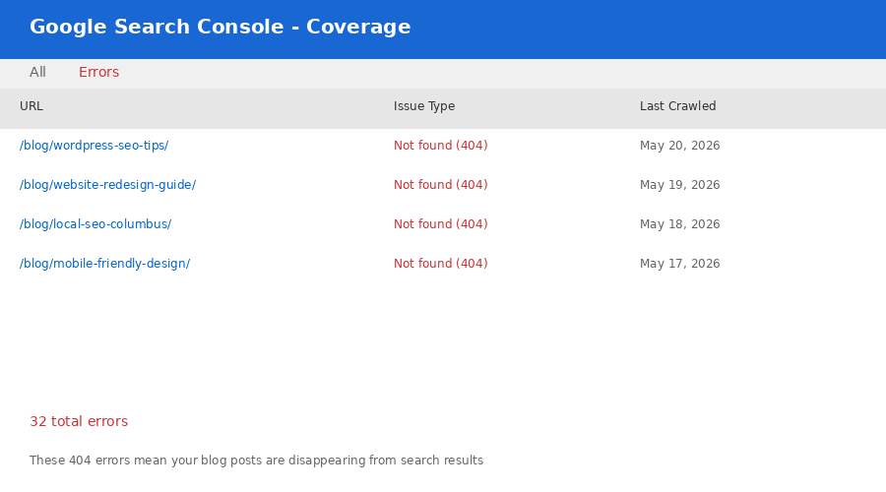Click the May 17, 2026 crawl date
886x492 pixels.
(679, 264)
